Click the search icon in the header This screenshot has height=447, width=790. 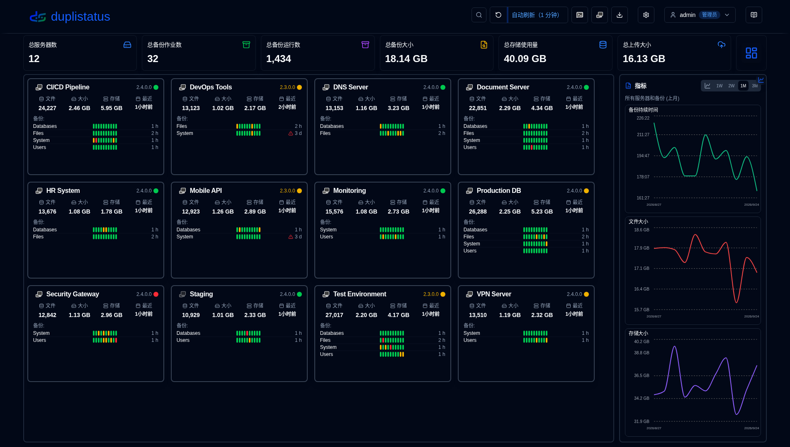479,15
